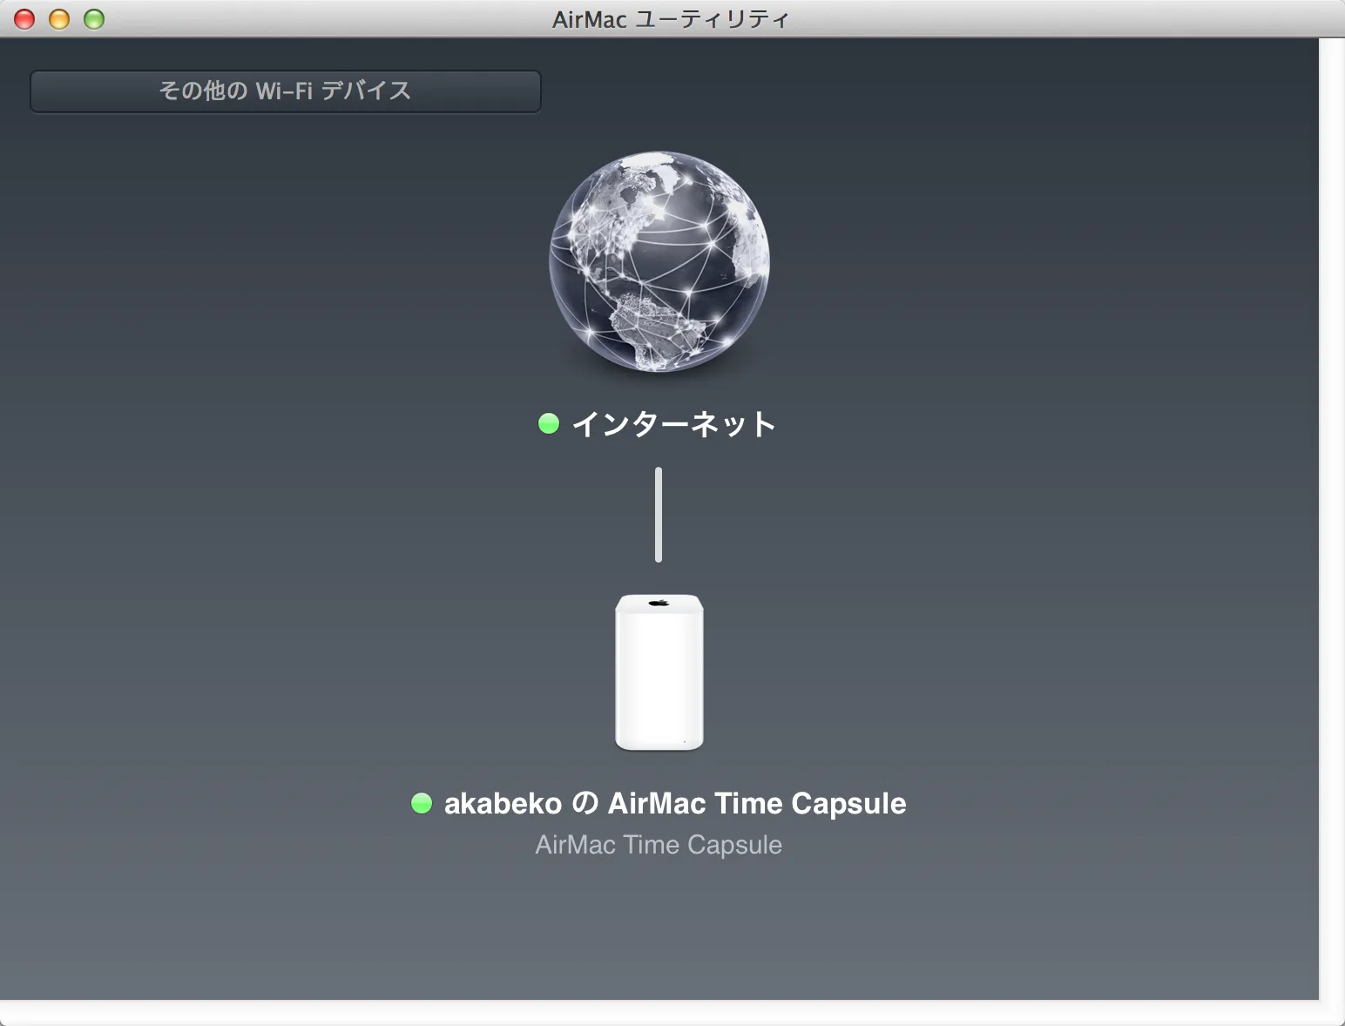Toggle Internet status by clicking its green indicator
Screen dimensions: 1345x1026
(x=549, y=424)
